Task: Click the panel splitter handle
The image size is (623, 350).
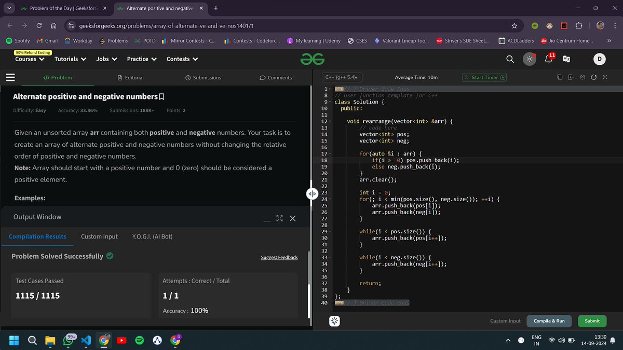Action: (312, 194)
